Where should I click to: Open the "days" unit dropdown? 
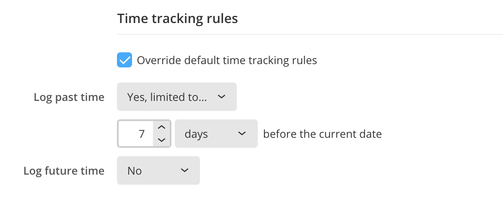(x=216, y=134)
